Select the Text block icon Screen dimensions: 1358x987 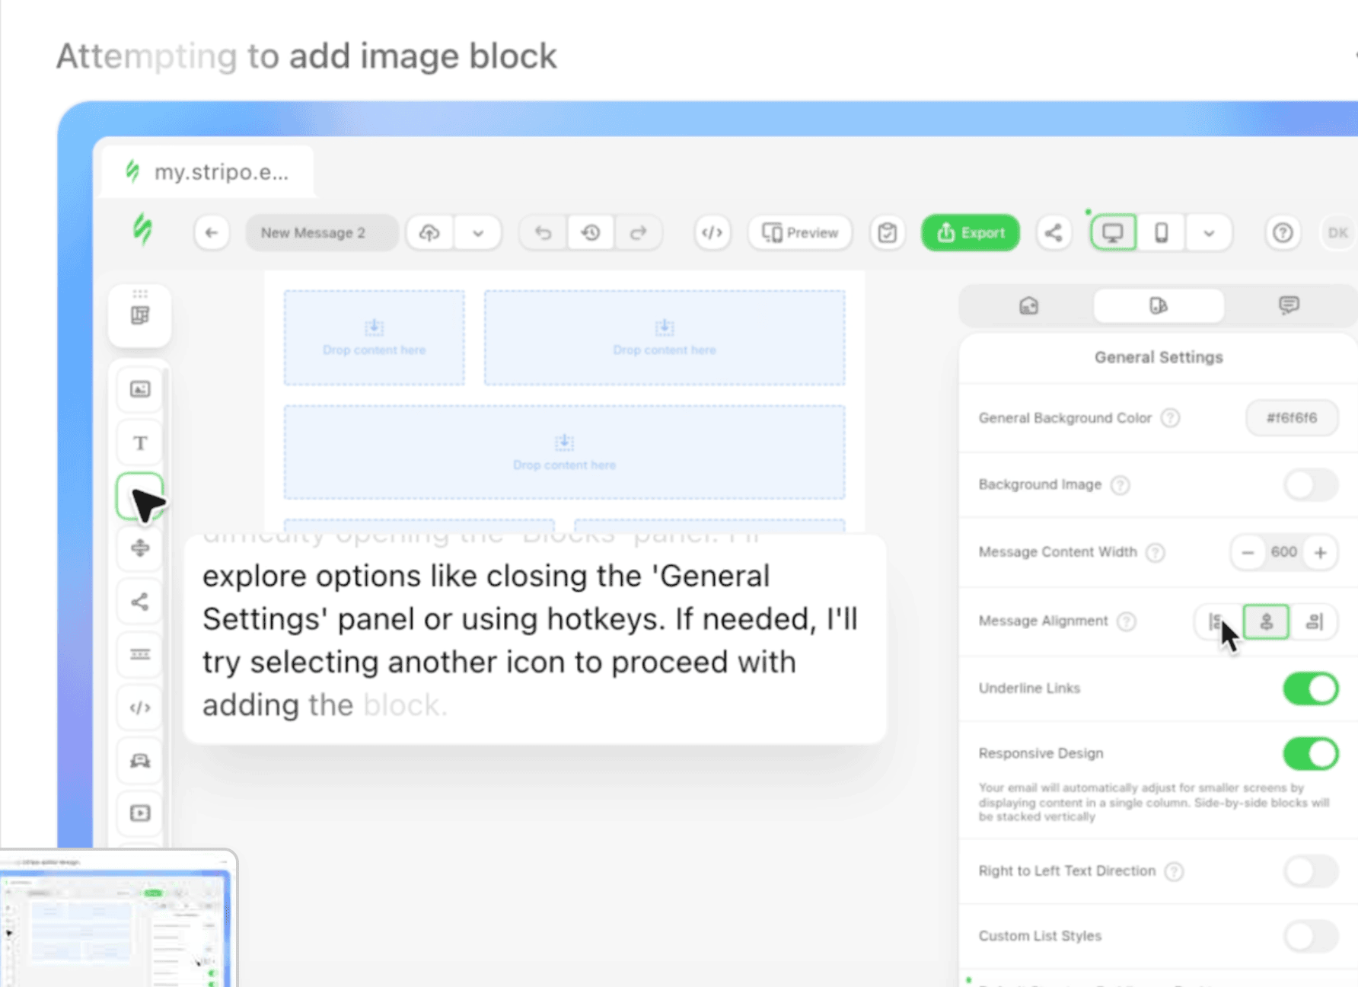coord(139,442)
